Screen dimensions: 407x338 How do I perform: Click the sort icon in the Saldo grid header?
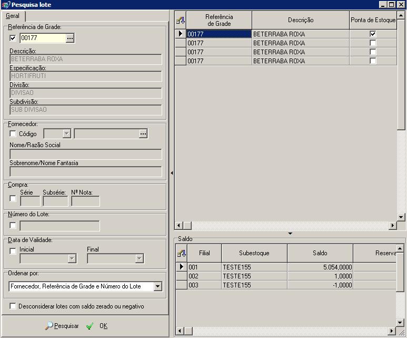pos(180,253)
